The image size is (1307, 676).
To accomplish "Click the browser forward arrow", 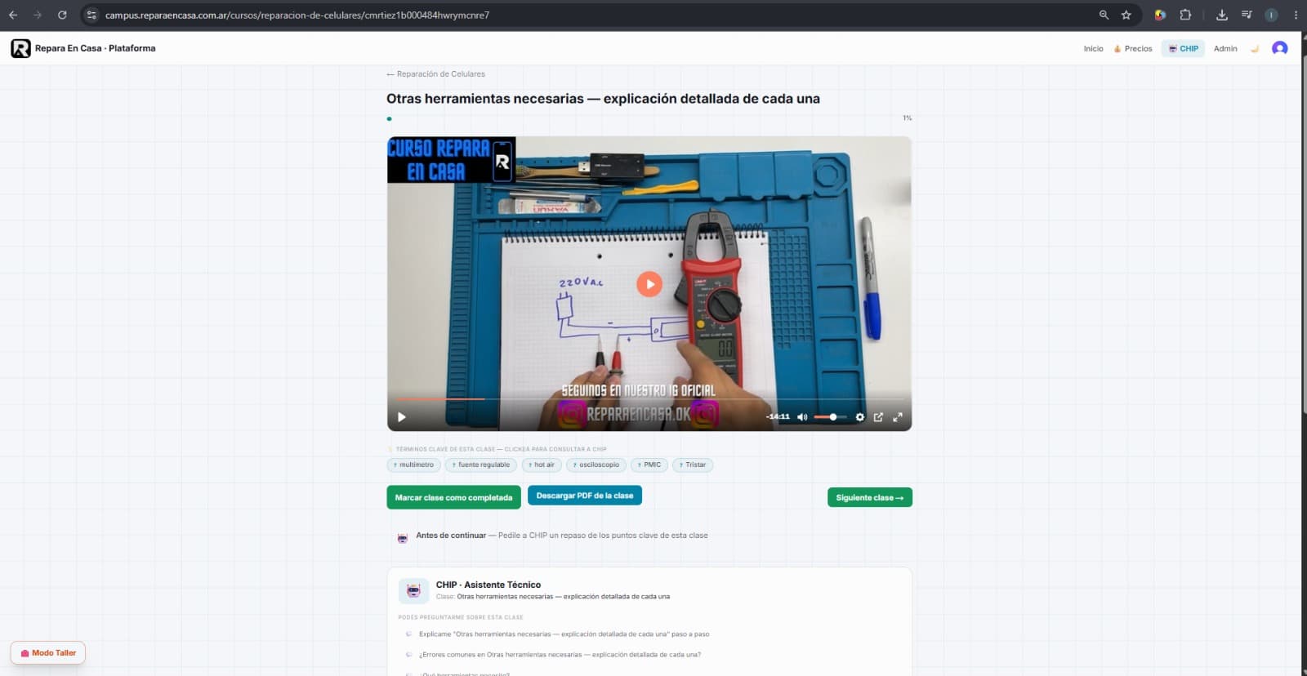I will point(38,15).
